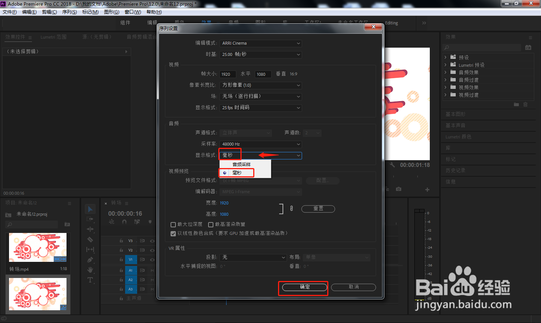
Task: Enable maximum bit depth checkbox
Action: tap(173, 225)
